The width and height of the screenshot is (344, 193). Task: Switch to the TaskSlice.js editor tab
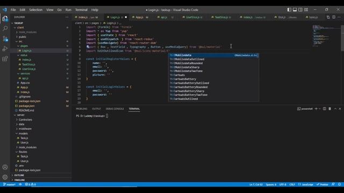pos(221,17)
